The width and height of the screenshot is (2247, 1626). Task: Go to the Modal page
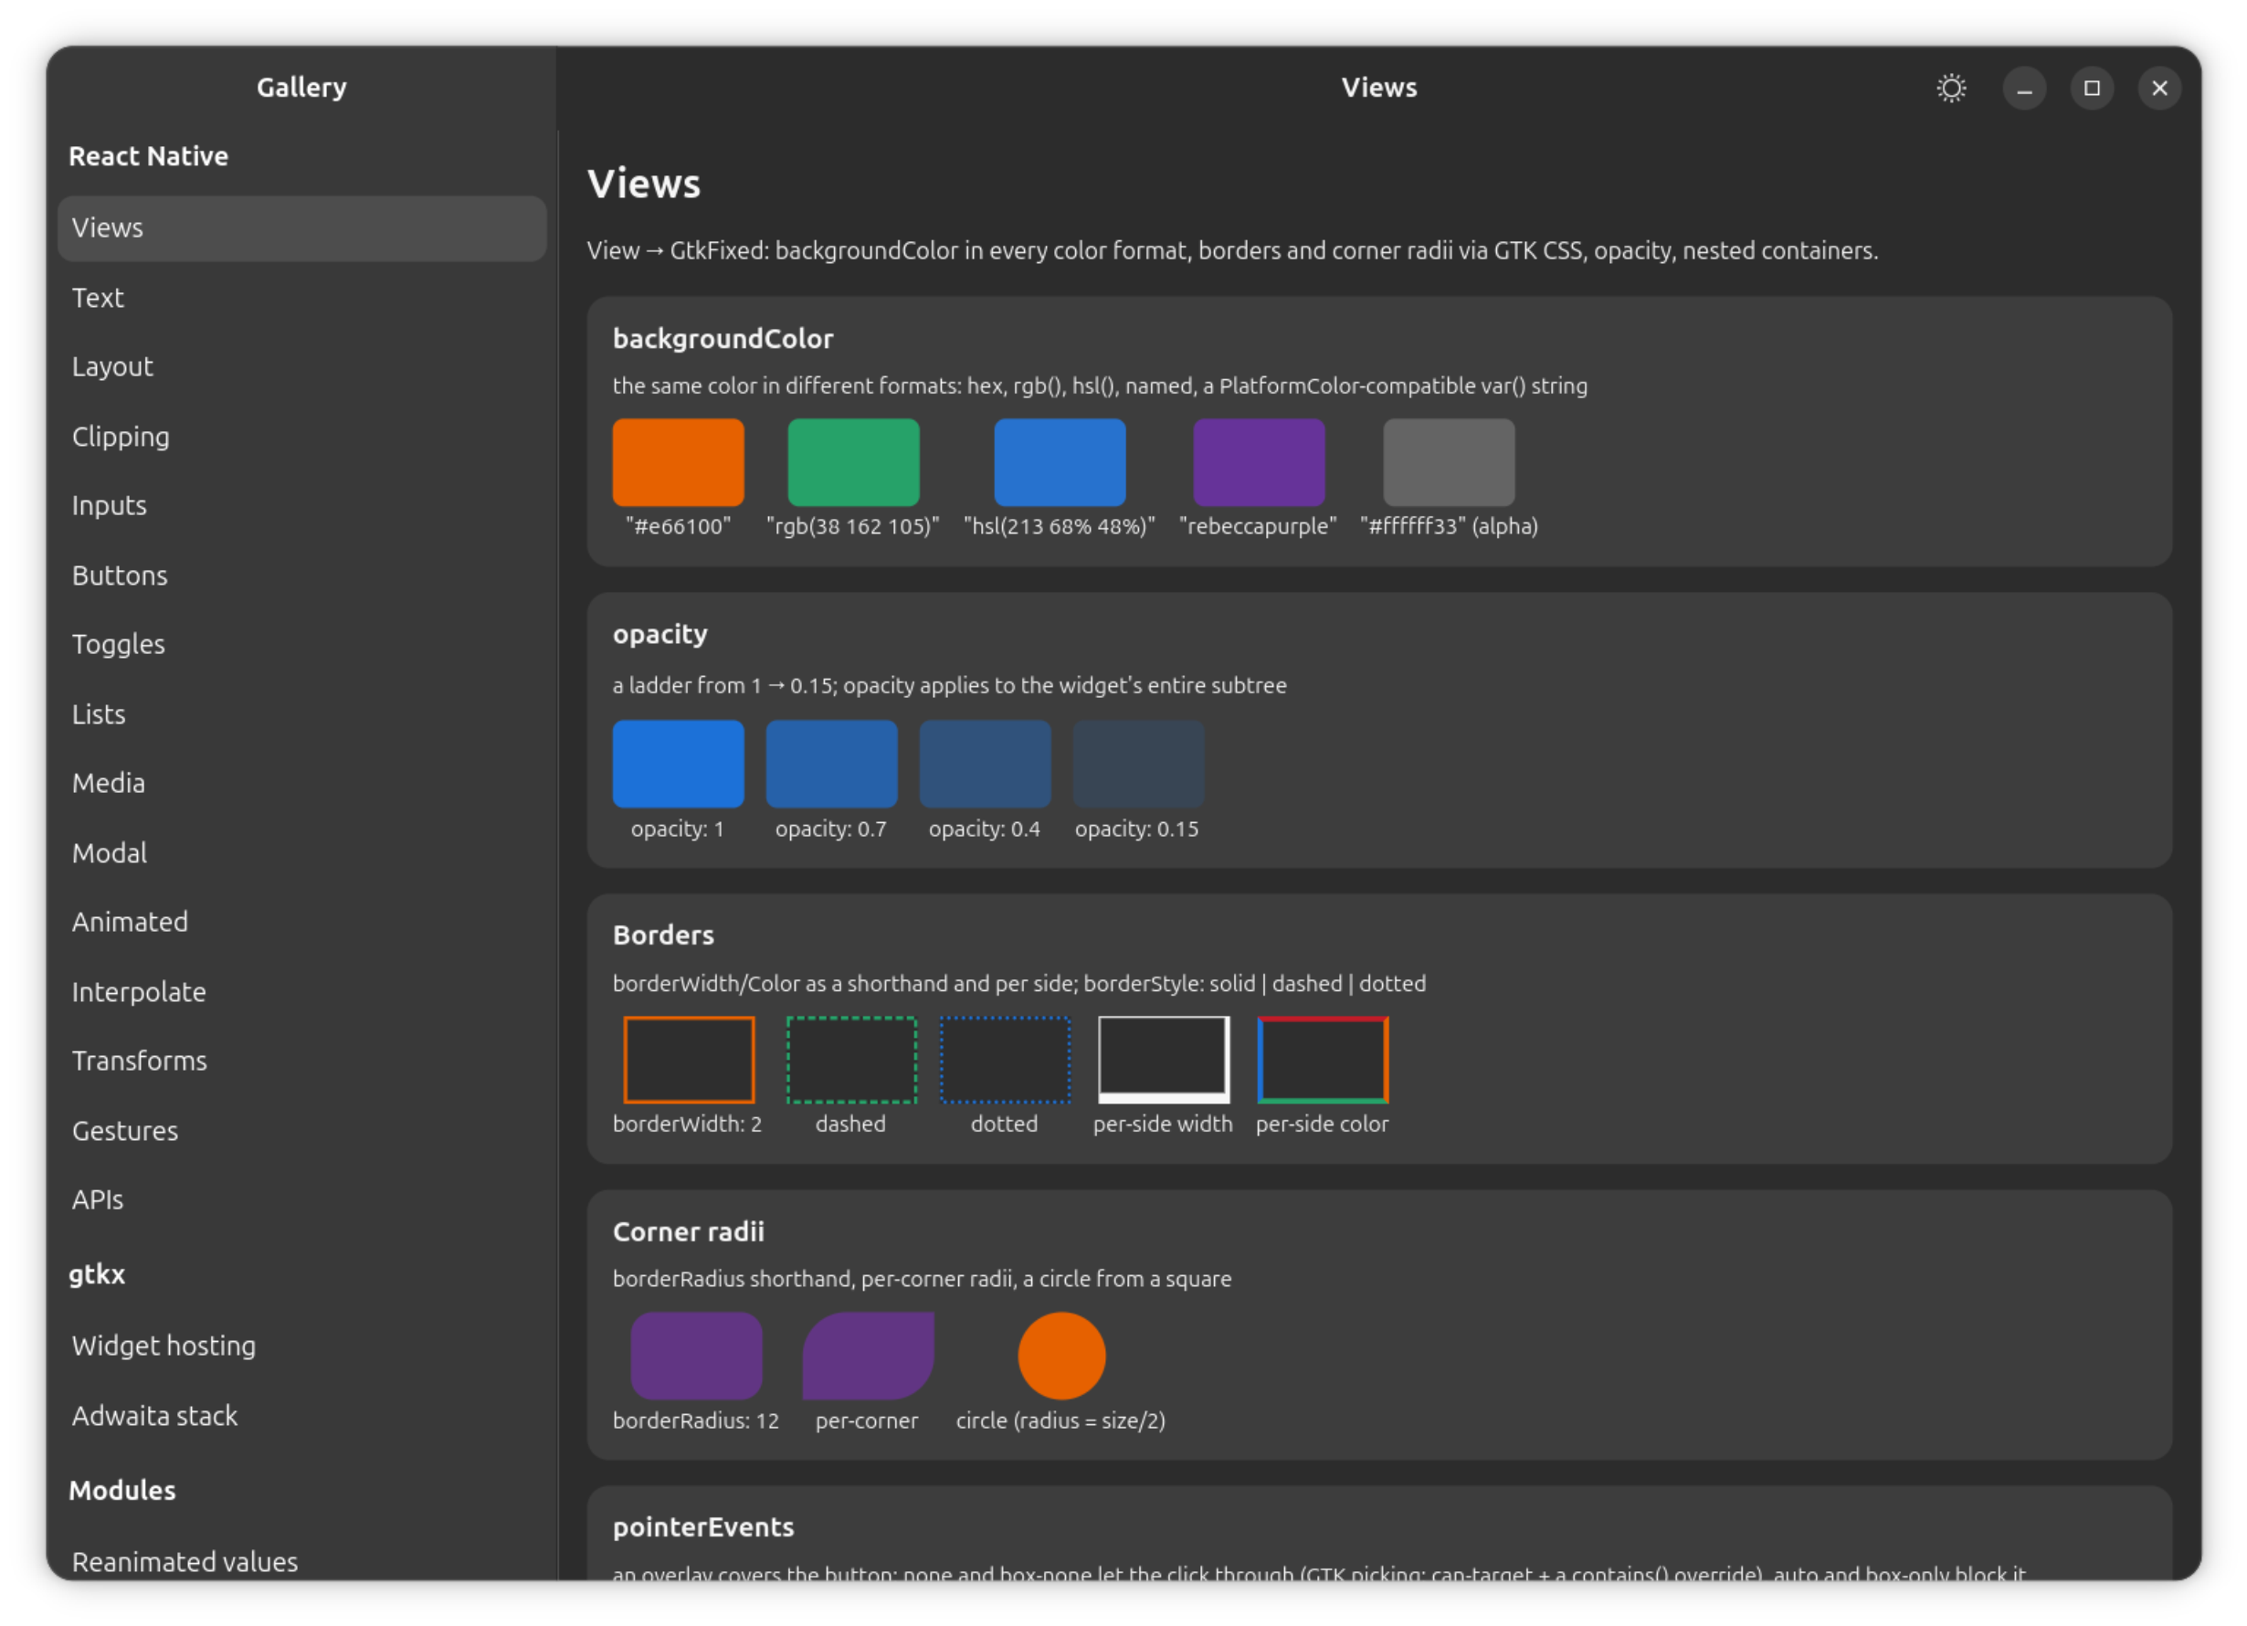(x=302, y=852)
